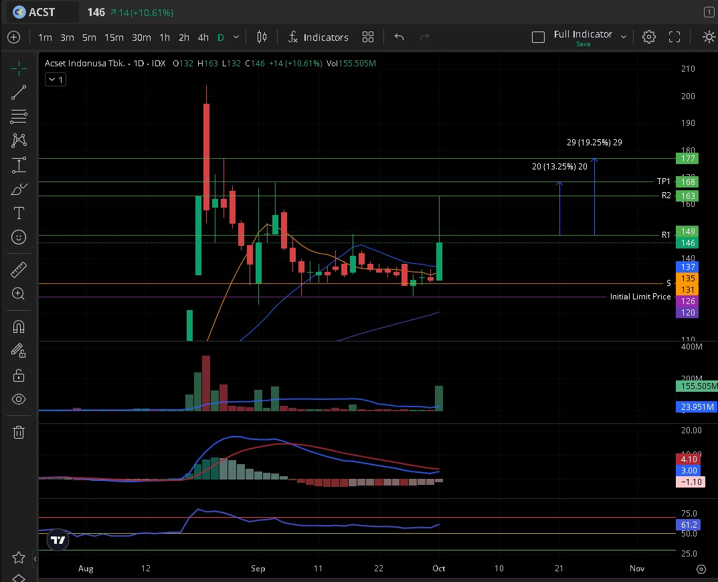Image resolution: width=718 pixels, height=582 pixels.
Task: Click the purple 120 price label
Action: click(689, 313)
